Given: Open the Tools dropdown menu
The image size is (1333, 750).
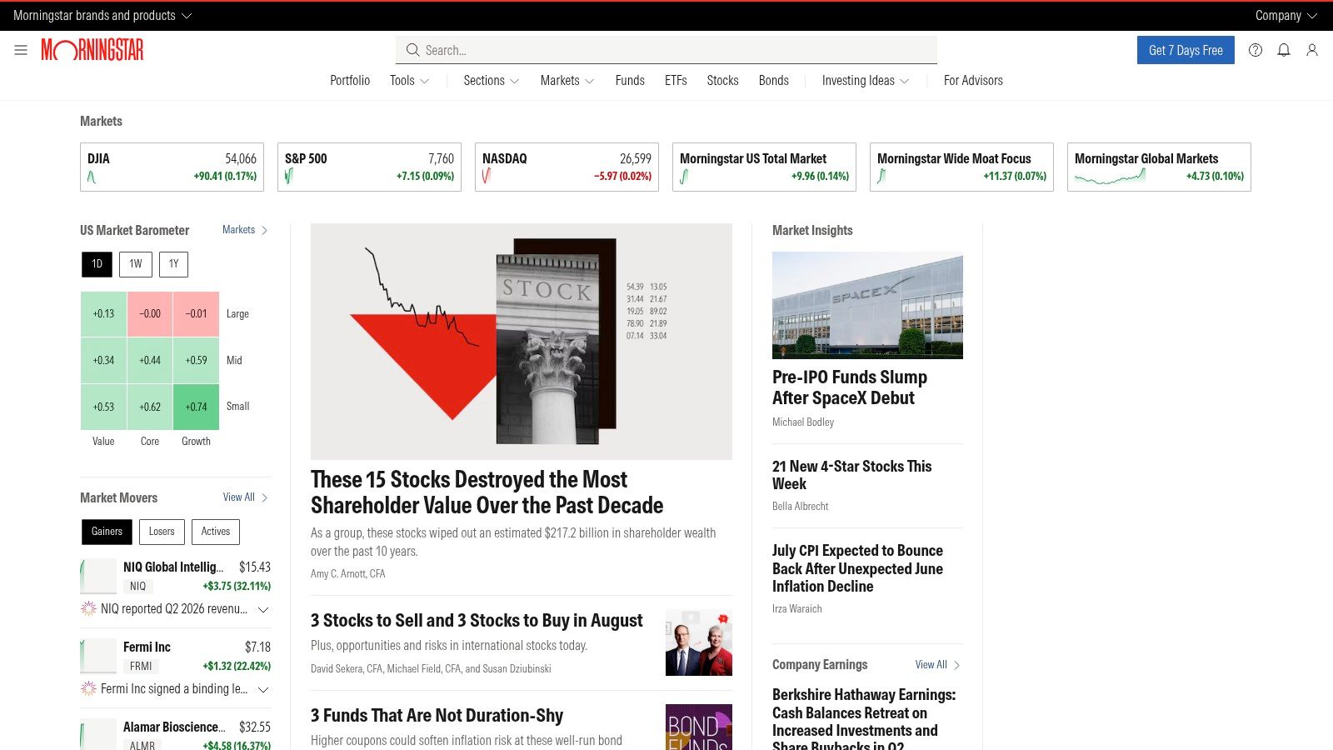Looking at the screenshot, I should 410,81.
